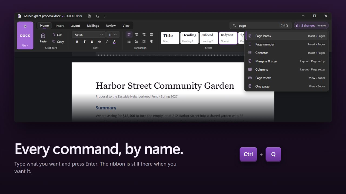Justify the paragraph text

[151, 34]
